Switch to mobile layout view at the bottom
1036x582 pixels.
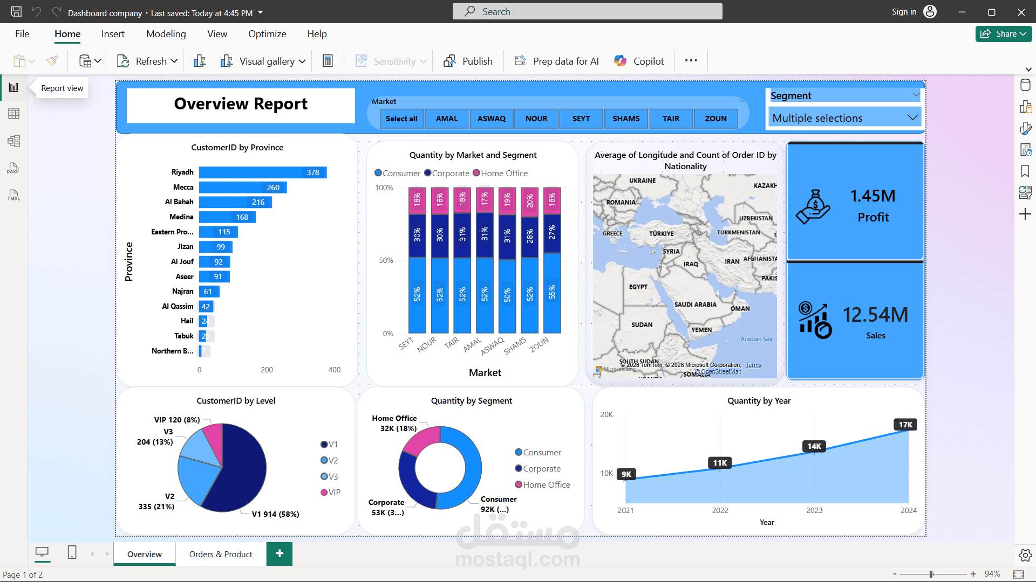click(72, 552)
